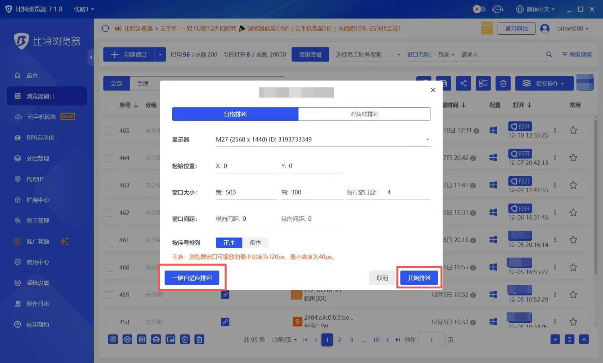Expand the 更多操作 dropdown menu
This screenshot has width=603, height=363.
544,83
